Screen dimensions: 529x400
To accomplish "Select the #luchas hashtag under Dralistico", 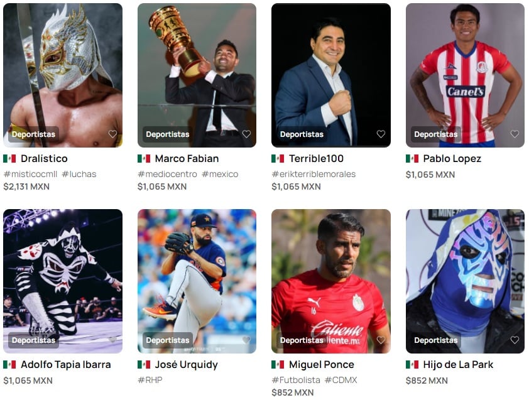I will point(79,174).
